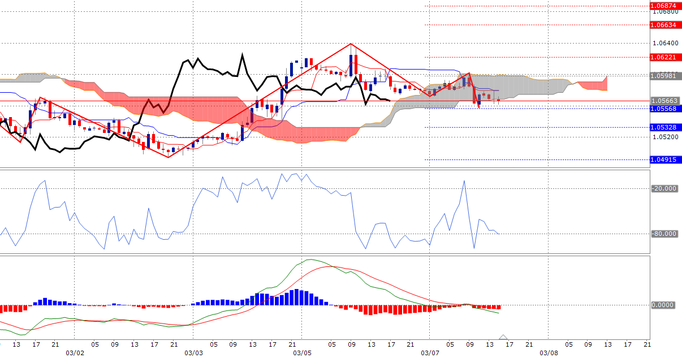The image size is (682, 358).
Task: Click the 03/03 date on time axis
Action: [x=193, y=352]
